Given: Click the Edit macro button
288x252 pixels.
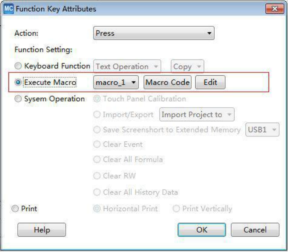Looking at the screenshot, I should tap(210, 82).
